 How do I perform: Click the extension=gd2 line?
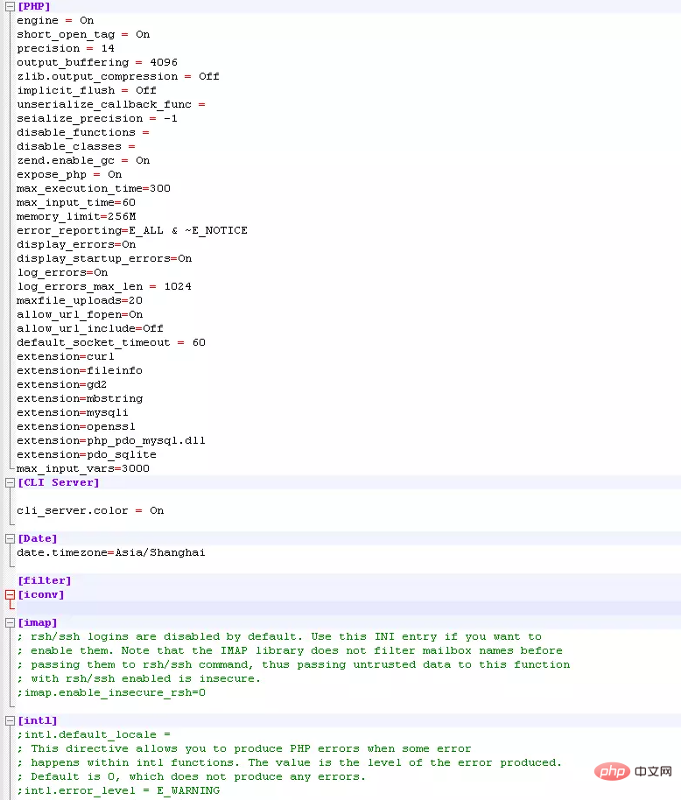(x=62, y=385)
